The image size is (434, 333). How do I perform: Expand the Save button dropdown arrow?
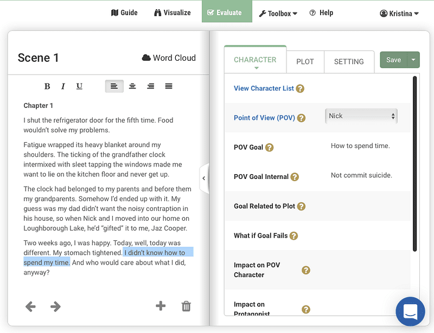pyautogui.click(x=413, y=60)
